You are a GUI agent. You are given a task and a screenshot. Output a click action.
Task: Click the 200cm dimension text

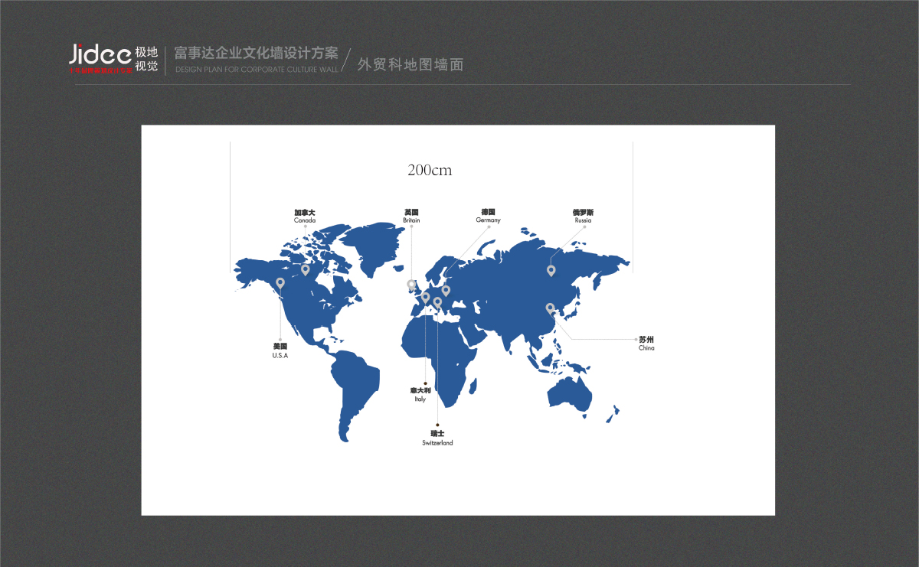click(x=430, y=170)
